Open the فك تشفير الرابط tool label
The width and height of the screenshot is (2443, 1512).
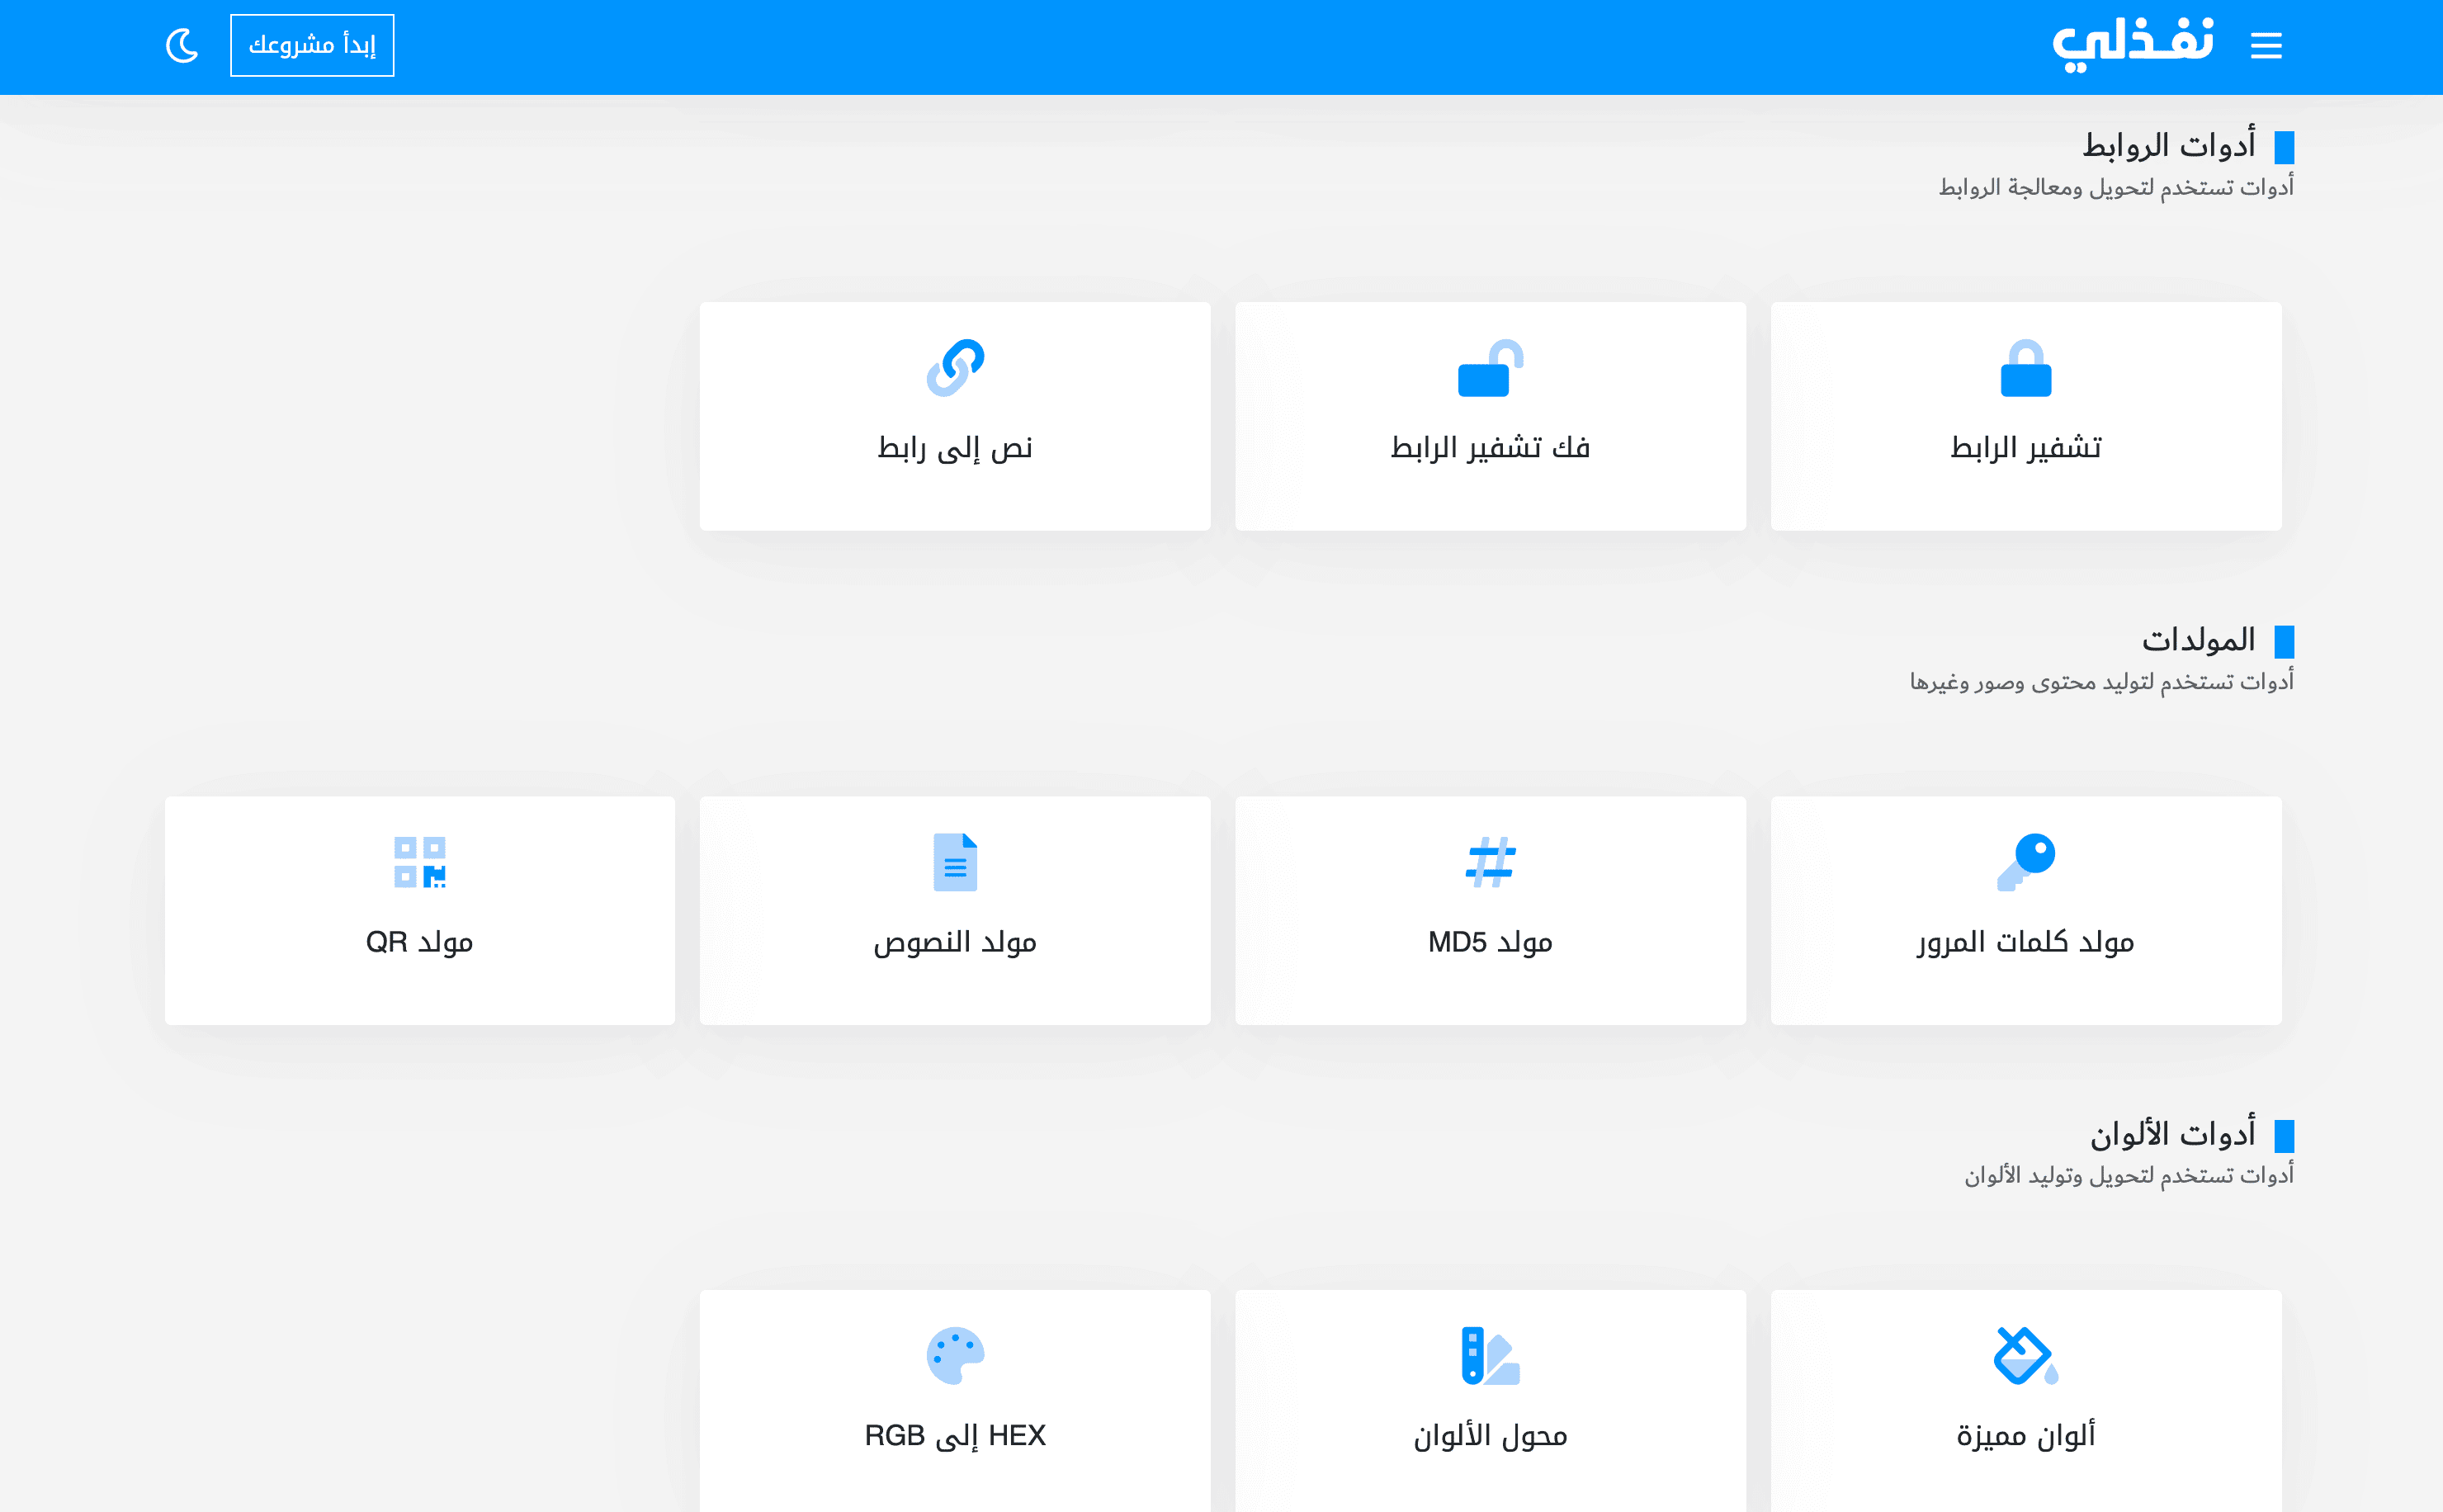(x=1490, y=447)
